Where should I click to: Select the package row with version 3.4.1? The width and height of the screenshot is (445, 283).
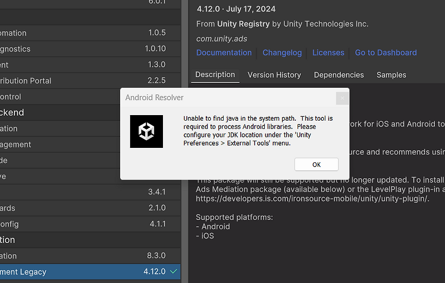[x=90, y=192]
